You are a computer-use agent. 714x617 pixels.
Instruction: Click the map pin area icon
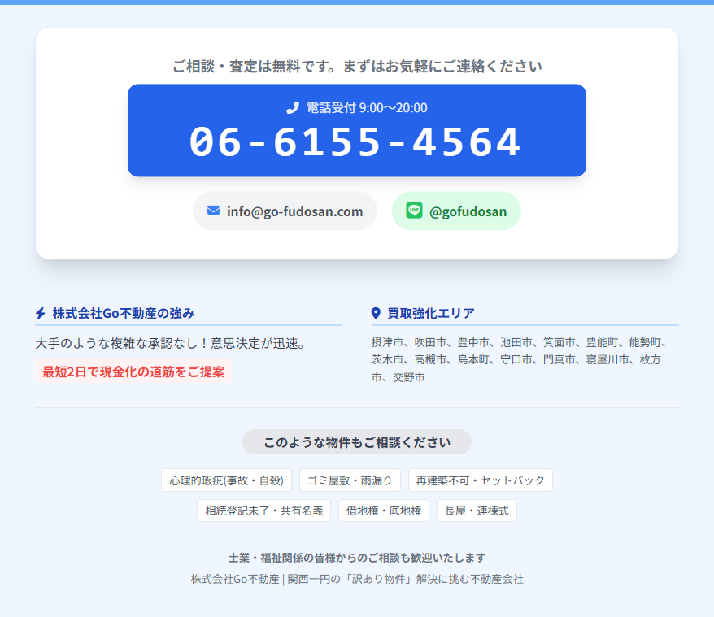[376, 313]
